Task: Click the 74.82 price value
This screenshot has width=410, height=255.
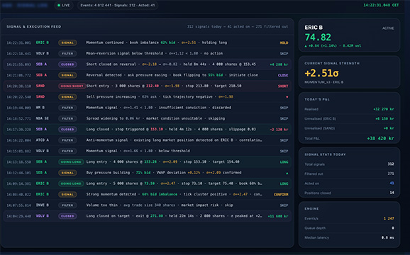Action: [318, 38]
